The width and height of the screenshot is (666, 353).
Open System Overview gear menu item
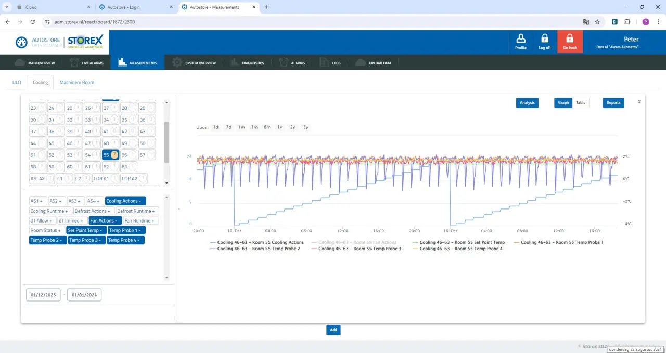pyautogui.click(x=194, y=63)
